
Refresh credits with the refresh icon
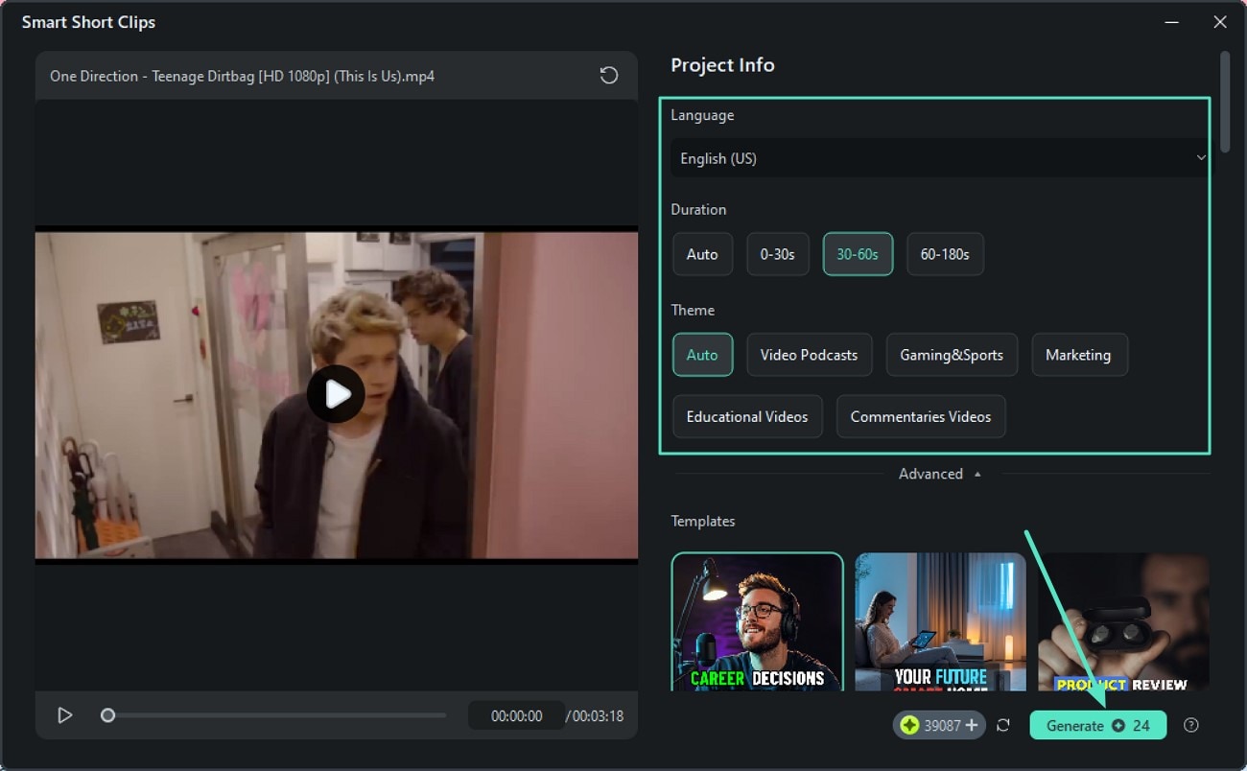pyautogui.click(x=1003, y=725)
